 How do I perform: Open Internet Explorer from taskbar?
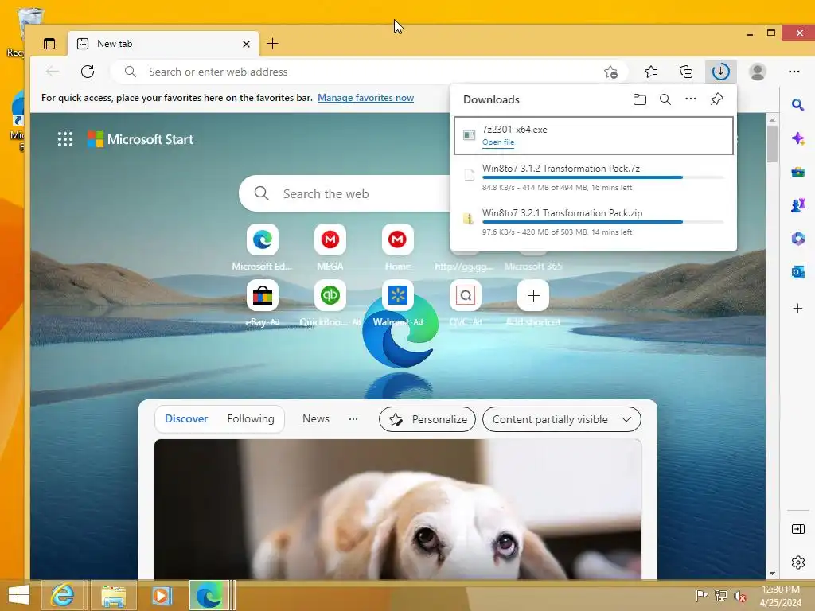[62, 595]
